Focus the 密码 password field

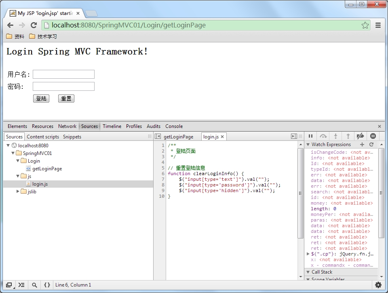point(63,86)
